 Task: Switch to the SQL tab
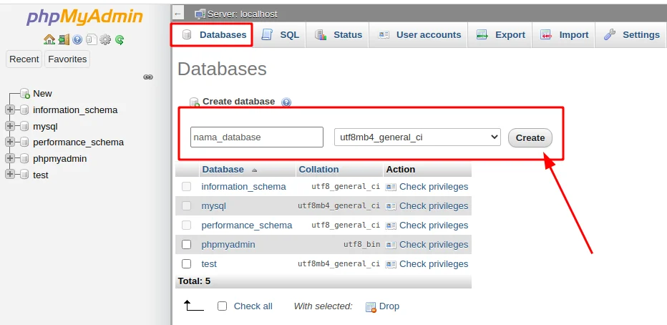[280, 35]
